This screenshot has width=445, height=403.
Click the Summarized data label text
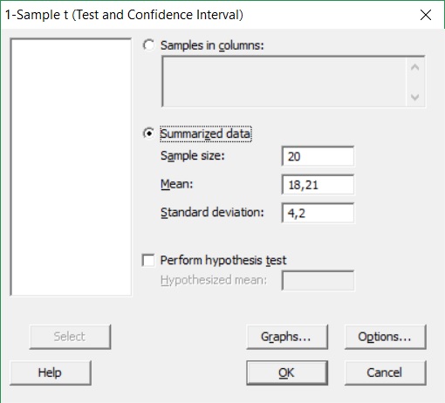(205, 134)
